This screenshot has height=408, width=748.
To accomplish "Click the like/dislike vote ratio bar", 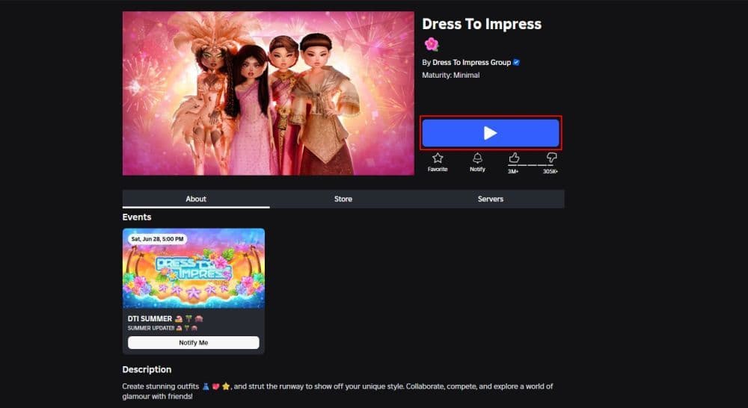I will [x=533, y=165].
